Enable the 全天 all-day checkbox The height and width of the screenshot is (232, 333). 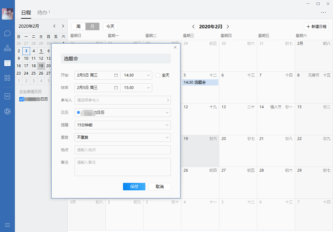tap(158, 75)
